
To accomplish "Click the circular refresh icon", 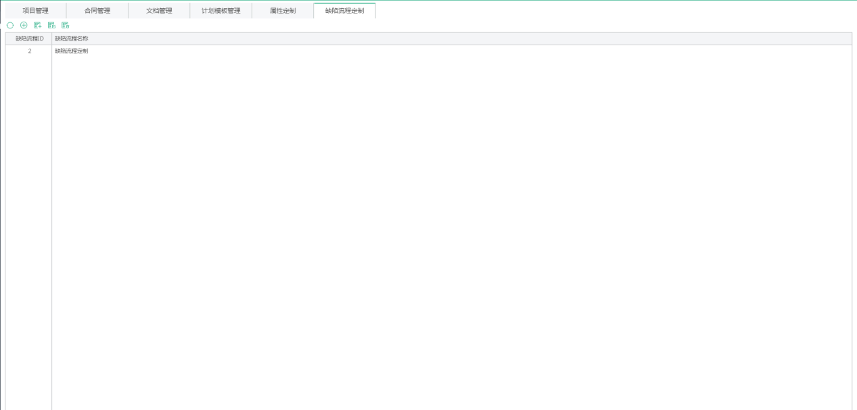I will tap(10, 25).
